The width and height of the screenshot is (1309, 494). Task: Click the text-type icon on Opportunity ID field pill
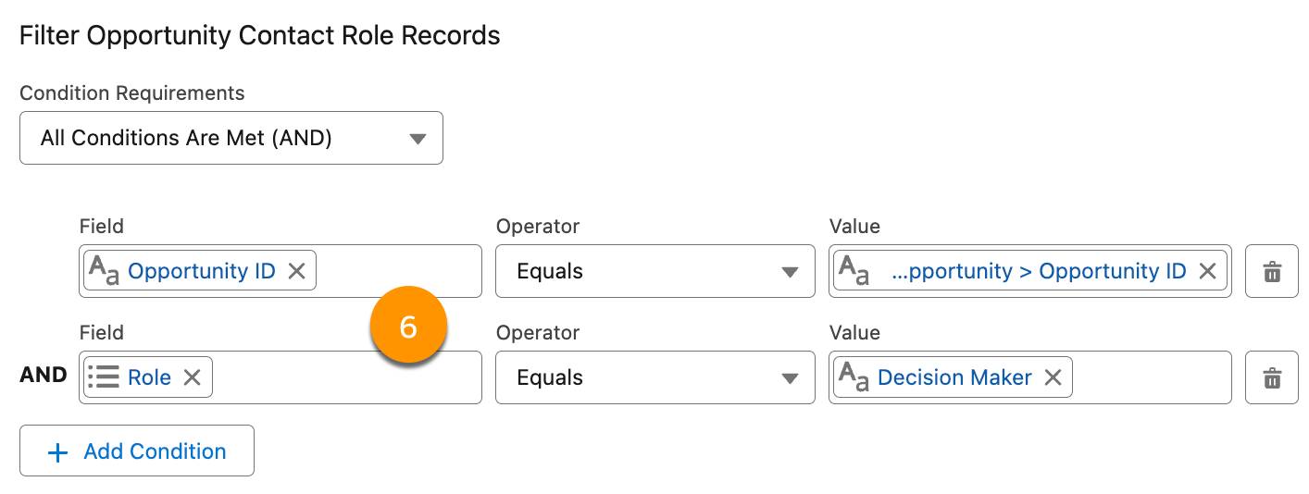click(x=103, y=271)
